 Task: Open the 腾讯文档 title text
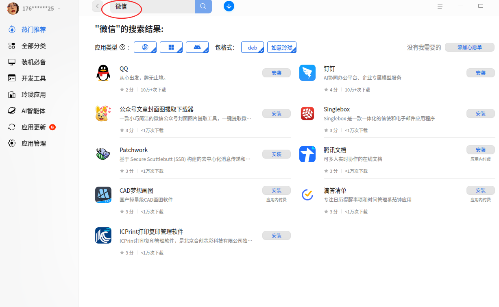pyautogui.click(x=335, y=150)
